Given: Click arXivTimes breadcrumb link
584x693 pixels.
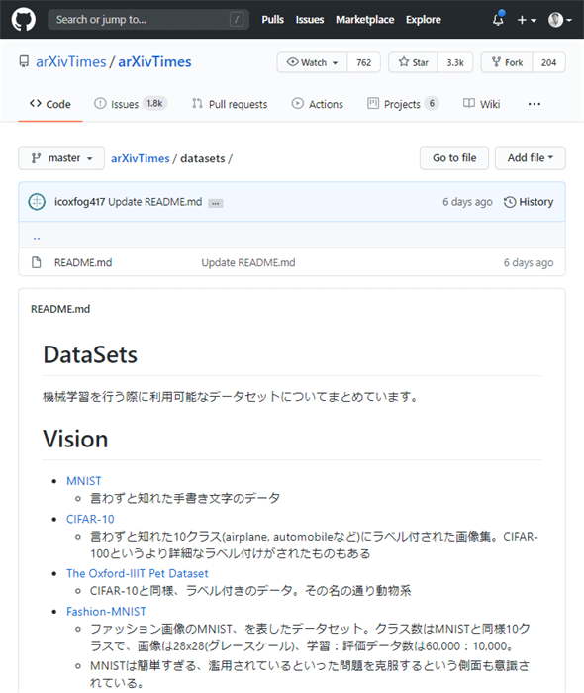Looking at the screenshot, I should tap(140, 158).
